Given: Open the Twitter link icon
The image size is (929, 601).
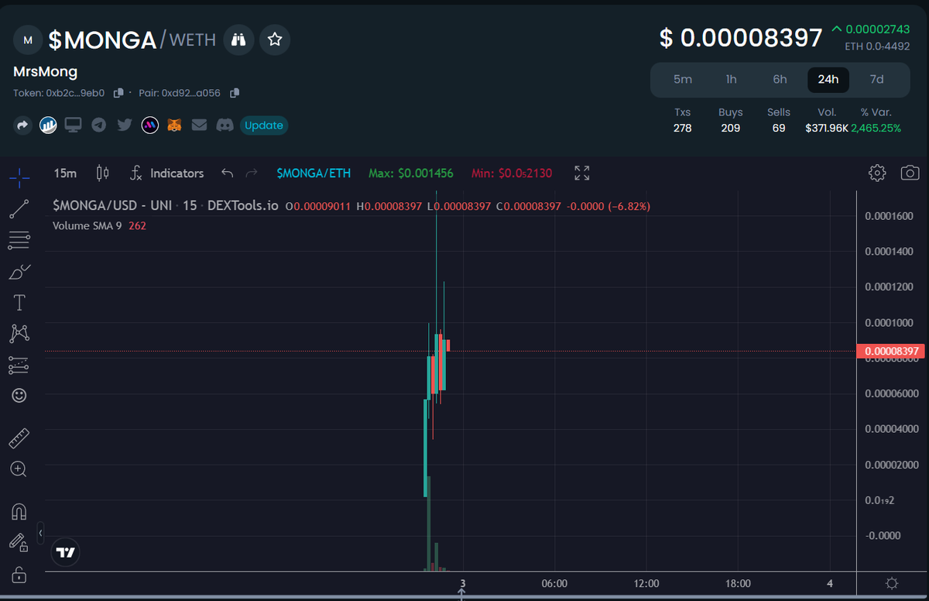Looking at the screenshot, I should (x=124, y=125).
